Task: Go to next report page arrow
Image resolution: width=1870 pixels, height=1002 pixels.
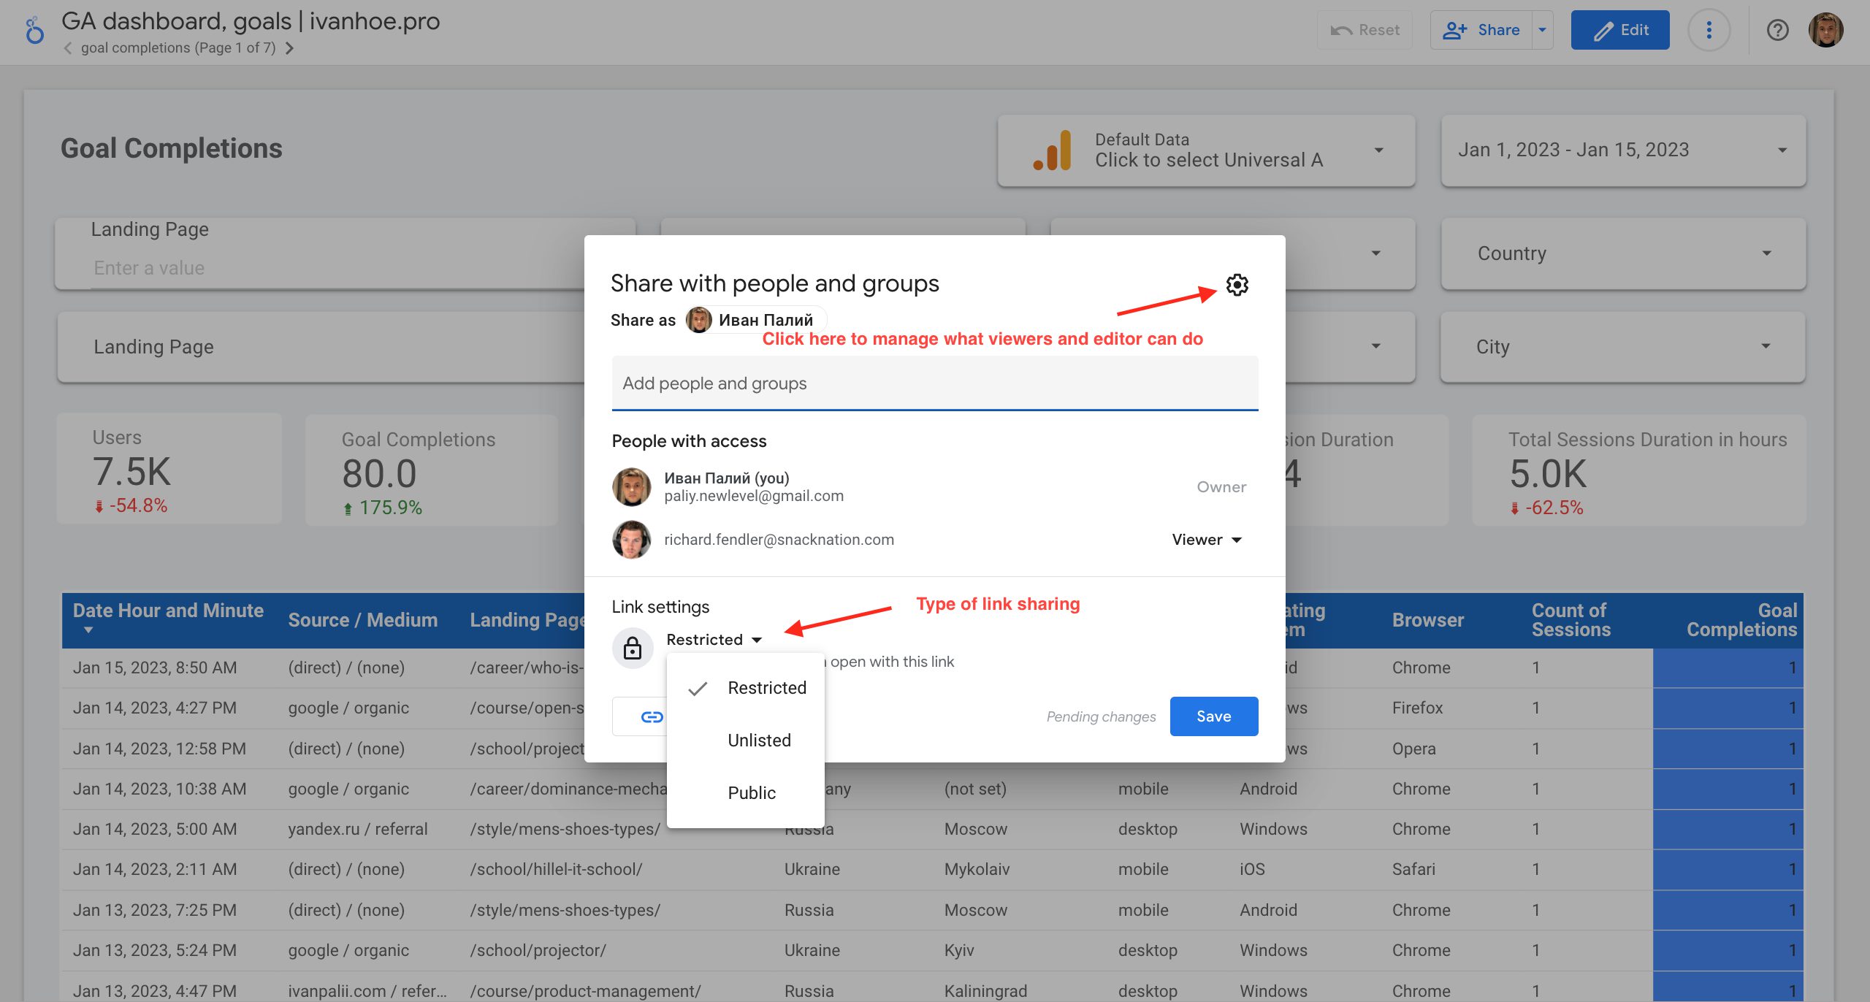Action: coord(290,48)
